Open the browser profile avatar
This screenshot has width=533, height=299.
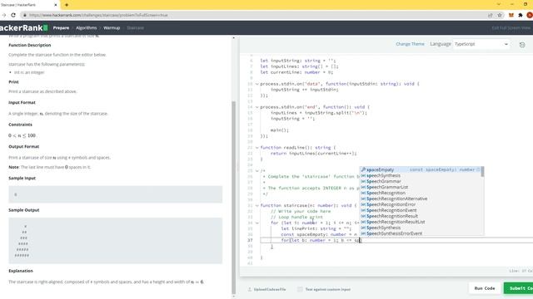click(x=530, y=15)
